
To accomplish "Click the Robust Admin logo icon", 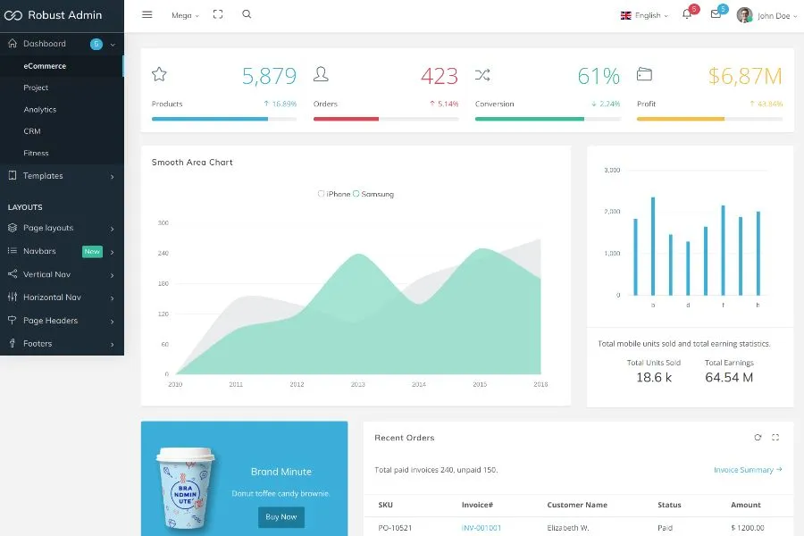I will click(13, 15).
